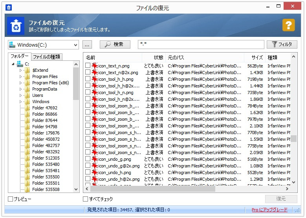306x218 pixels.
Task: Switch to the ファイルの種類 tab
Action: [46, 56]
